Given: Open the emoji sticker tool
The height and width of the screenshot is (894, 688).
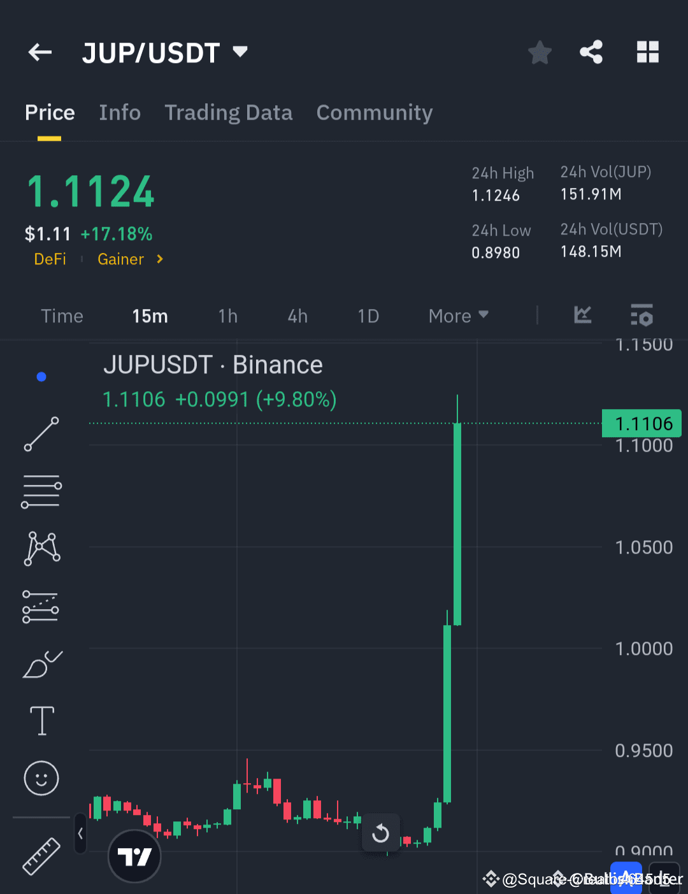Looking at the screenshot, I should point(41,778).
